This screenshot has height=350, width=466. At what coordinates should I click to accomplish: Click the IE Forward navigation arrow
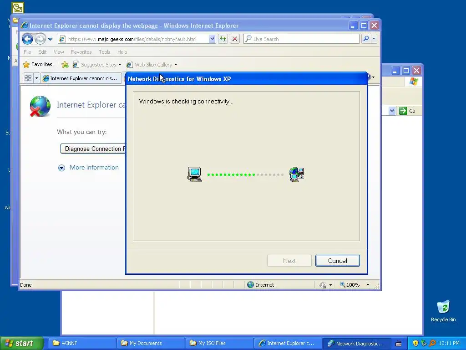pos(40,39)
